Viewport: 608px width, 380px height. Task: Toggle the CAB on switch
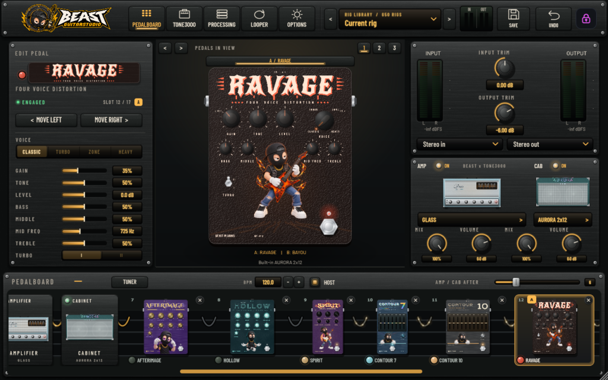(x=556, y=166)
